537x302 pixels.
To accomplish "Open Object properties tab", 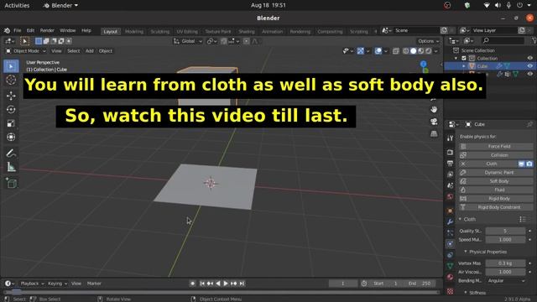I will (450, 211).
